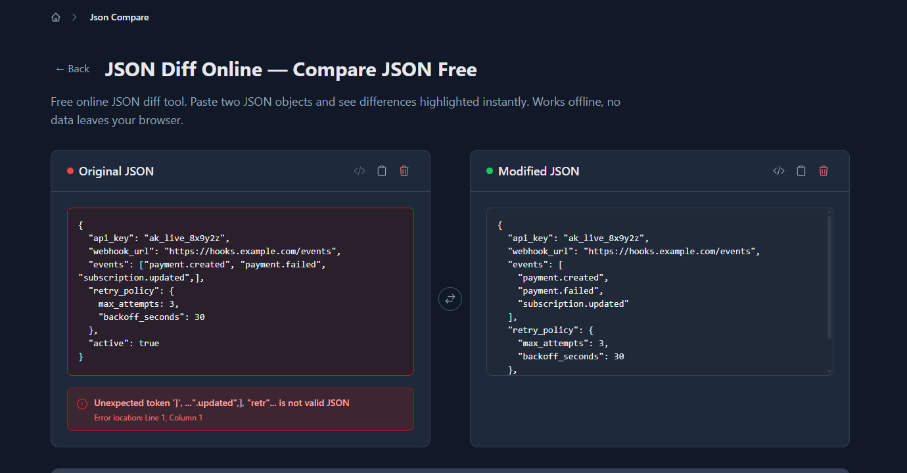The height and width of the screenshot is (473, 907).
Task: Format the Modified JSON with code icon
Action: click(x=779, y=171)
